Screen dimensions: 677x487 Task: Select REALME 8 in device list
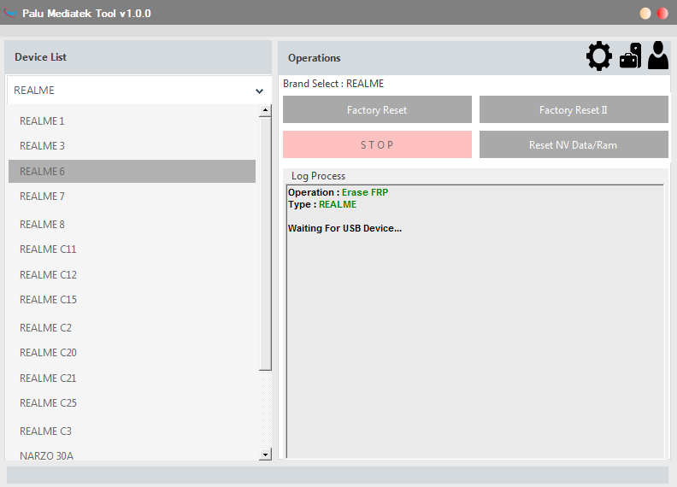point(132,225)
